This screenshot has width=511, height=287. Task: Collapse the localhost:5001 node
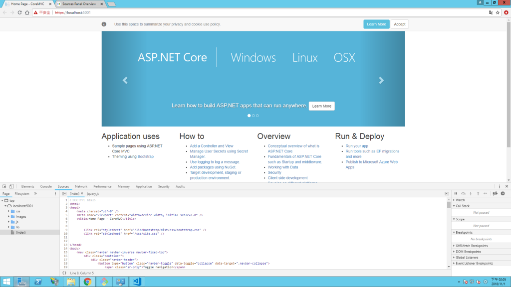tap(5, 206)
